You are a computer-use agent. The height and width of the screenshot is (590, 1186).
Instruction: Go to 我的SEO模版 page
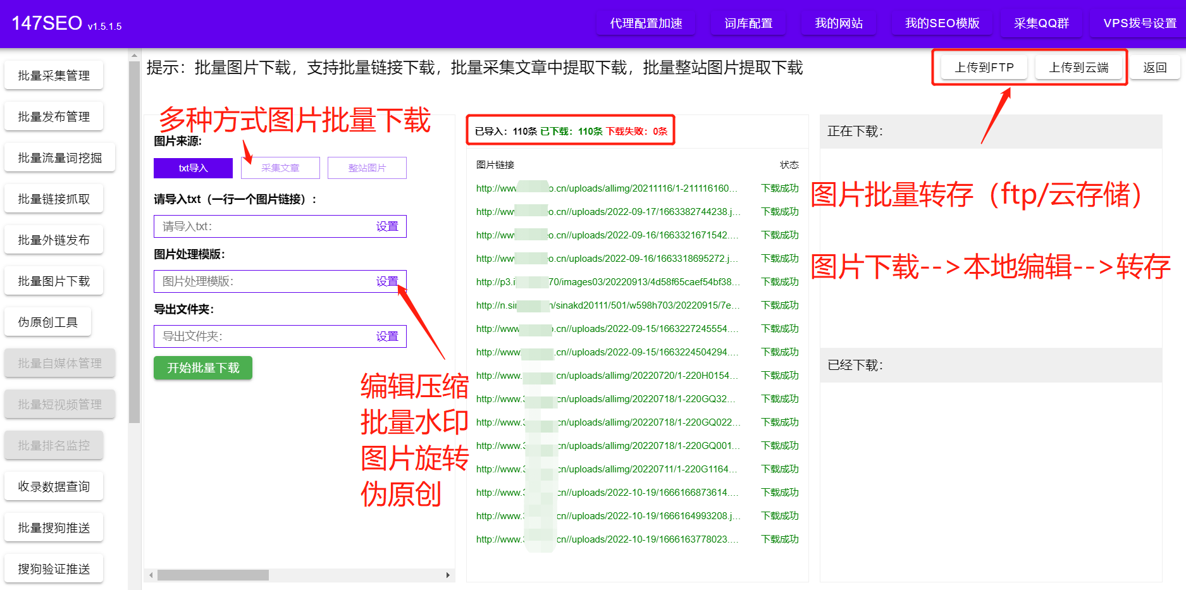pos(942,23)
